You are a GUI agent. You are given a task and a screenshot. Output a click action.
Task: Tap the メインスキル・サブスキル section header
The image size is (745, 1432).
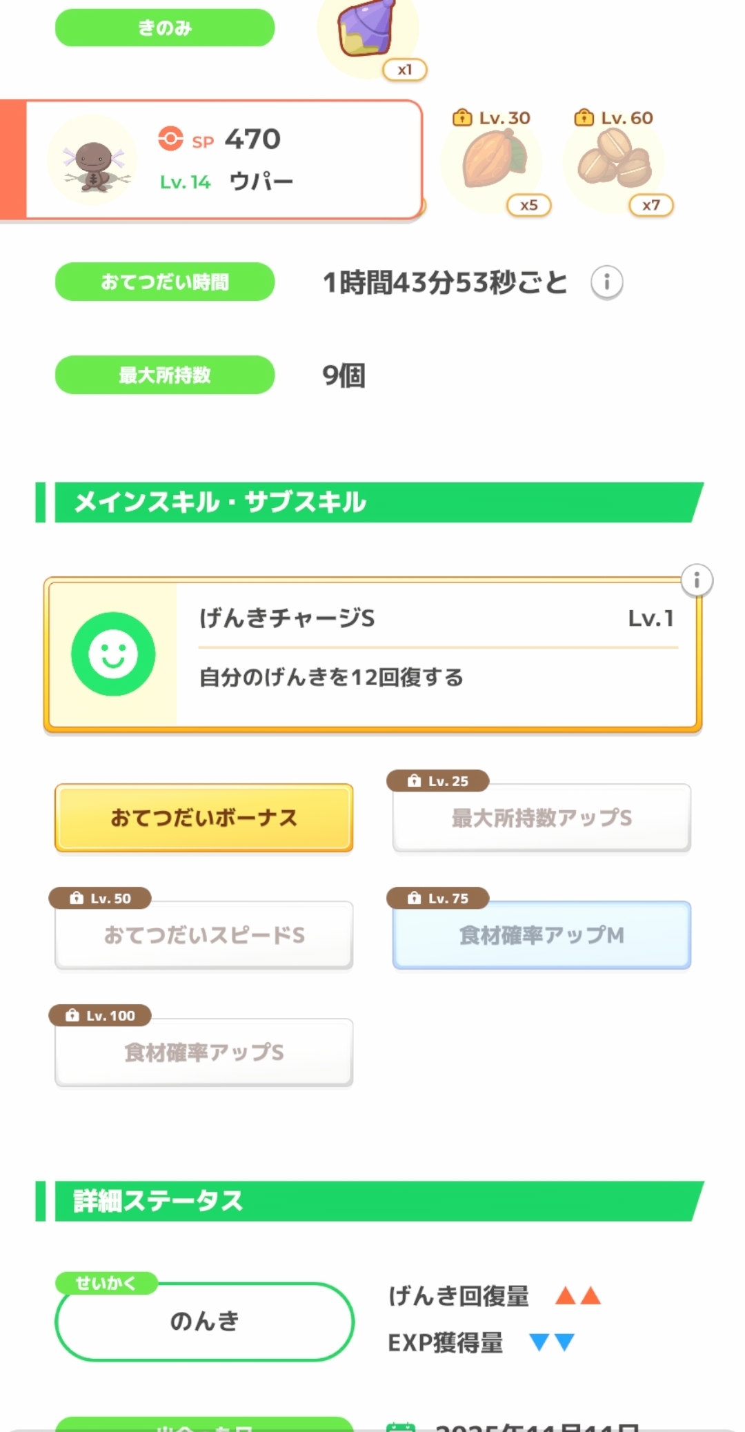[x=372, y=502]
